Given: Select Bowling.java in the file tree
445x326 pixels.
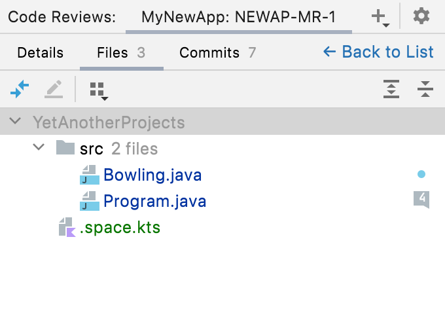Looking at the screenshot, I should click(x=152, y=175).
